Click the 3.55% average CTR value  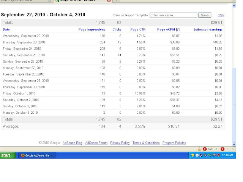click(140, 126)
